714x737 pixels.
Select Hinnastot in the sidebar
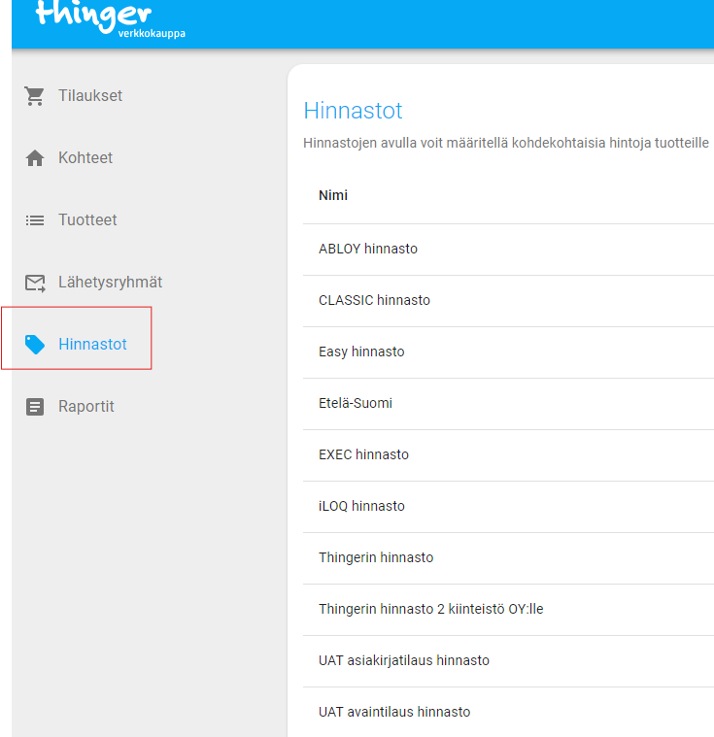[x=92, y=344]
